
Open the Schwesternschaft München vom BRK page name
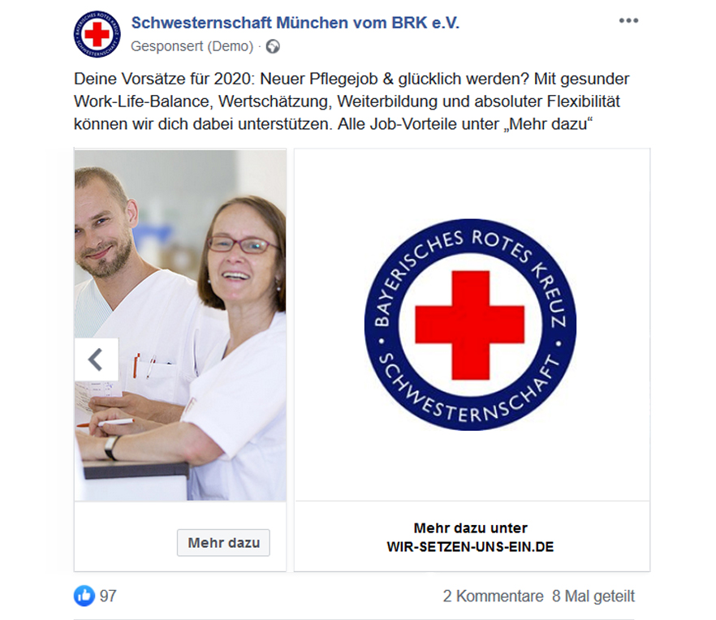[x=295, y=23]
